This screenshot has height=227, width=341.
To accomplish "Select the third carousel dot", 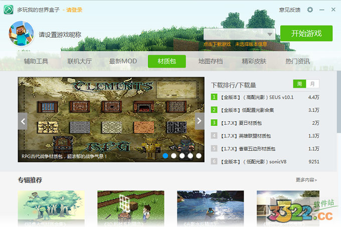I will 182,156.
